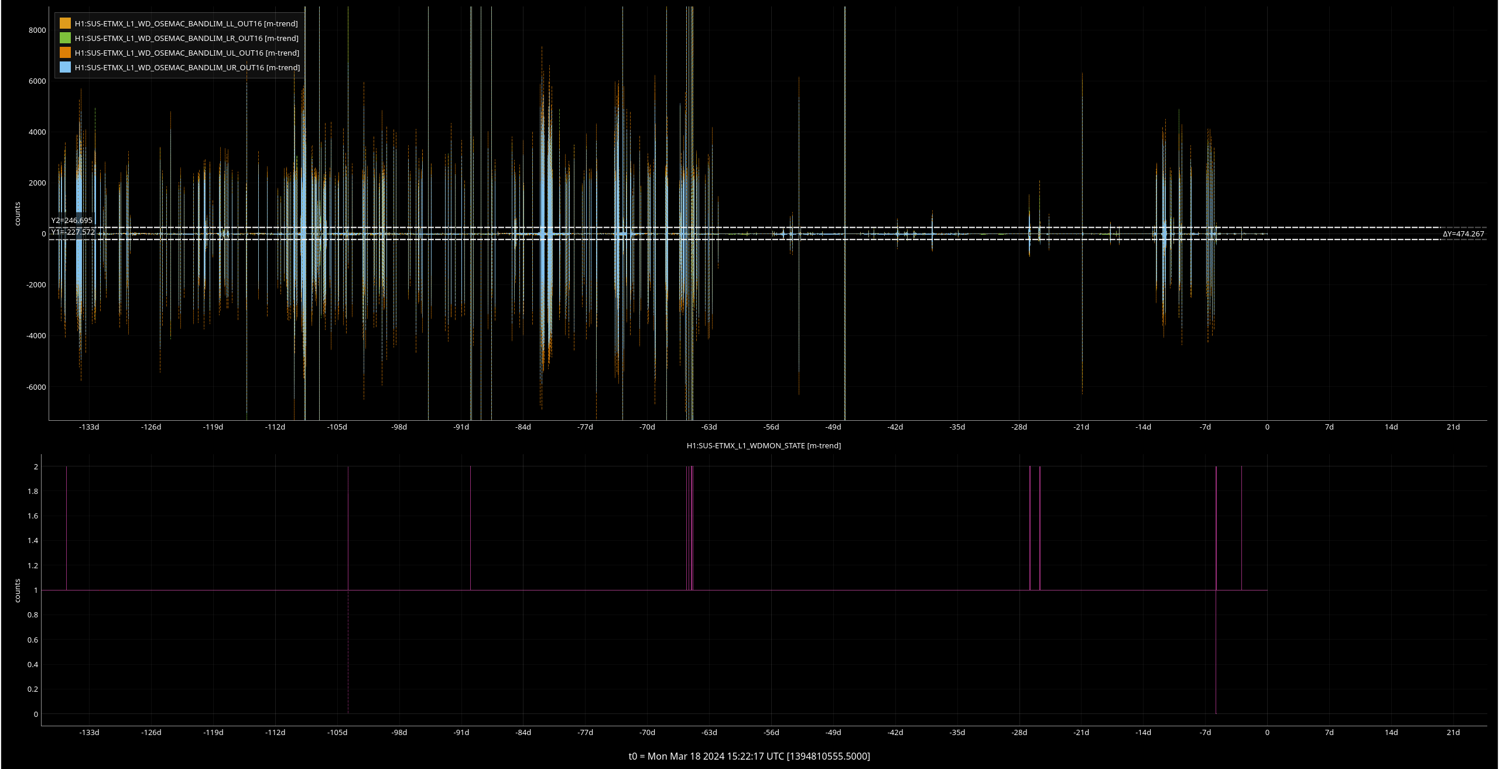
Task: Click the H1:SUS-ETMX_L1_WDMON_STATE plot title
Action: [764, 445]
